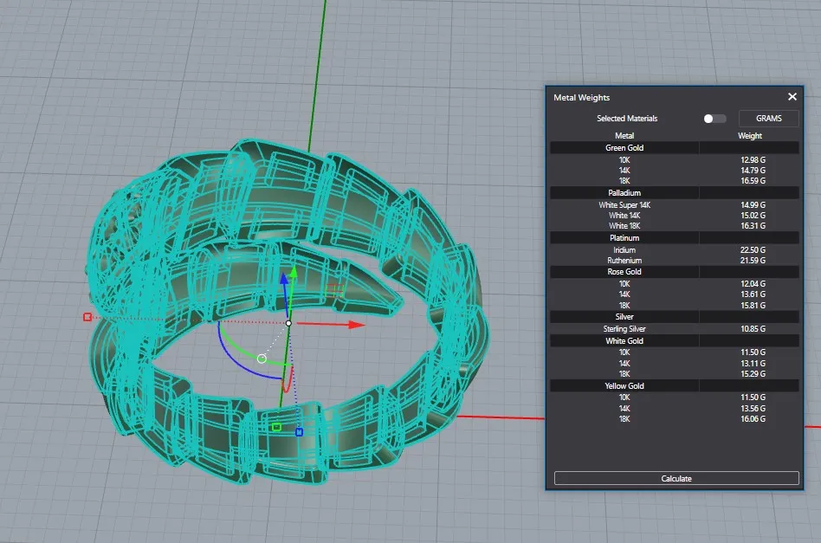821x543 pixels.
Task: Toggle the Selected Materials switch
Action: click(714, 119)
